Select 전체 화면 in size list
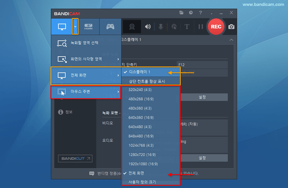Screen dimensions: 288x188 (151, 173)
